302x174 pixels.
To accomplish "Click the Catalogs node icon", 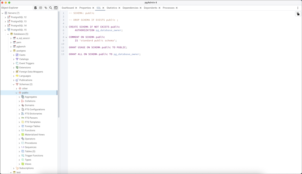I will 17,59.
